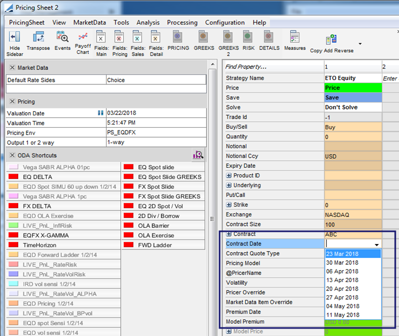The width and height of the screenshot is (399, 336).
Task: Open the View menu
Action: (x=59, y=22)
